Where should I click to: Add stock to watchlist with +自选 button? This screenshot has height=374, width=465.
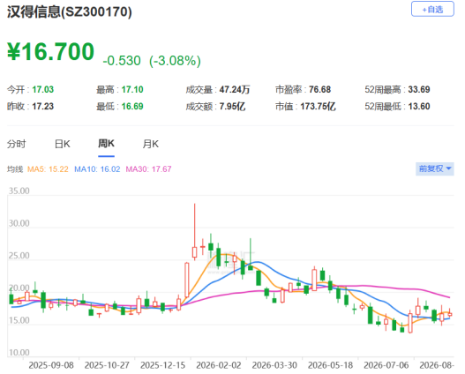point(432,9)
